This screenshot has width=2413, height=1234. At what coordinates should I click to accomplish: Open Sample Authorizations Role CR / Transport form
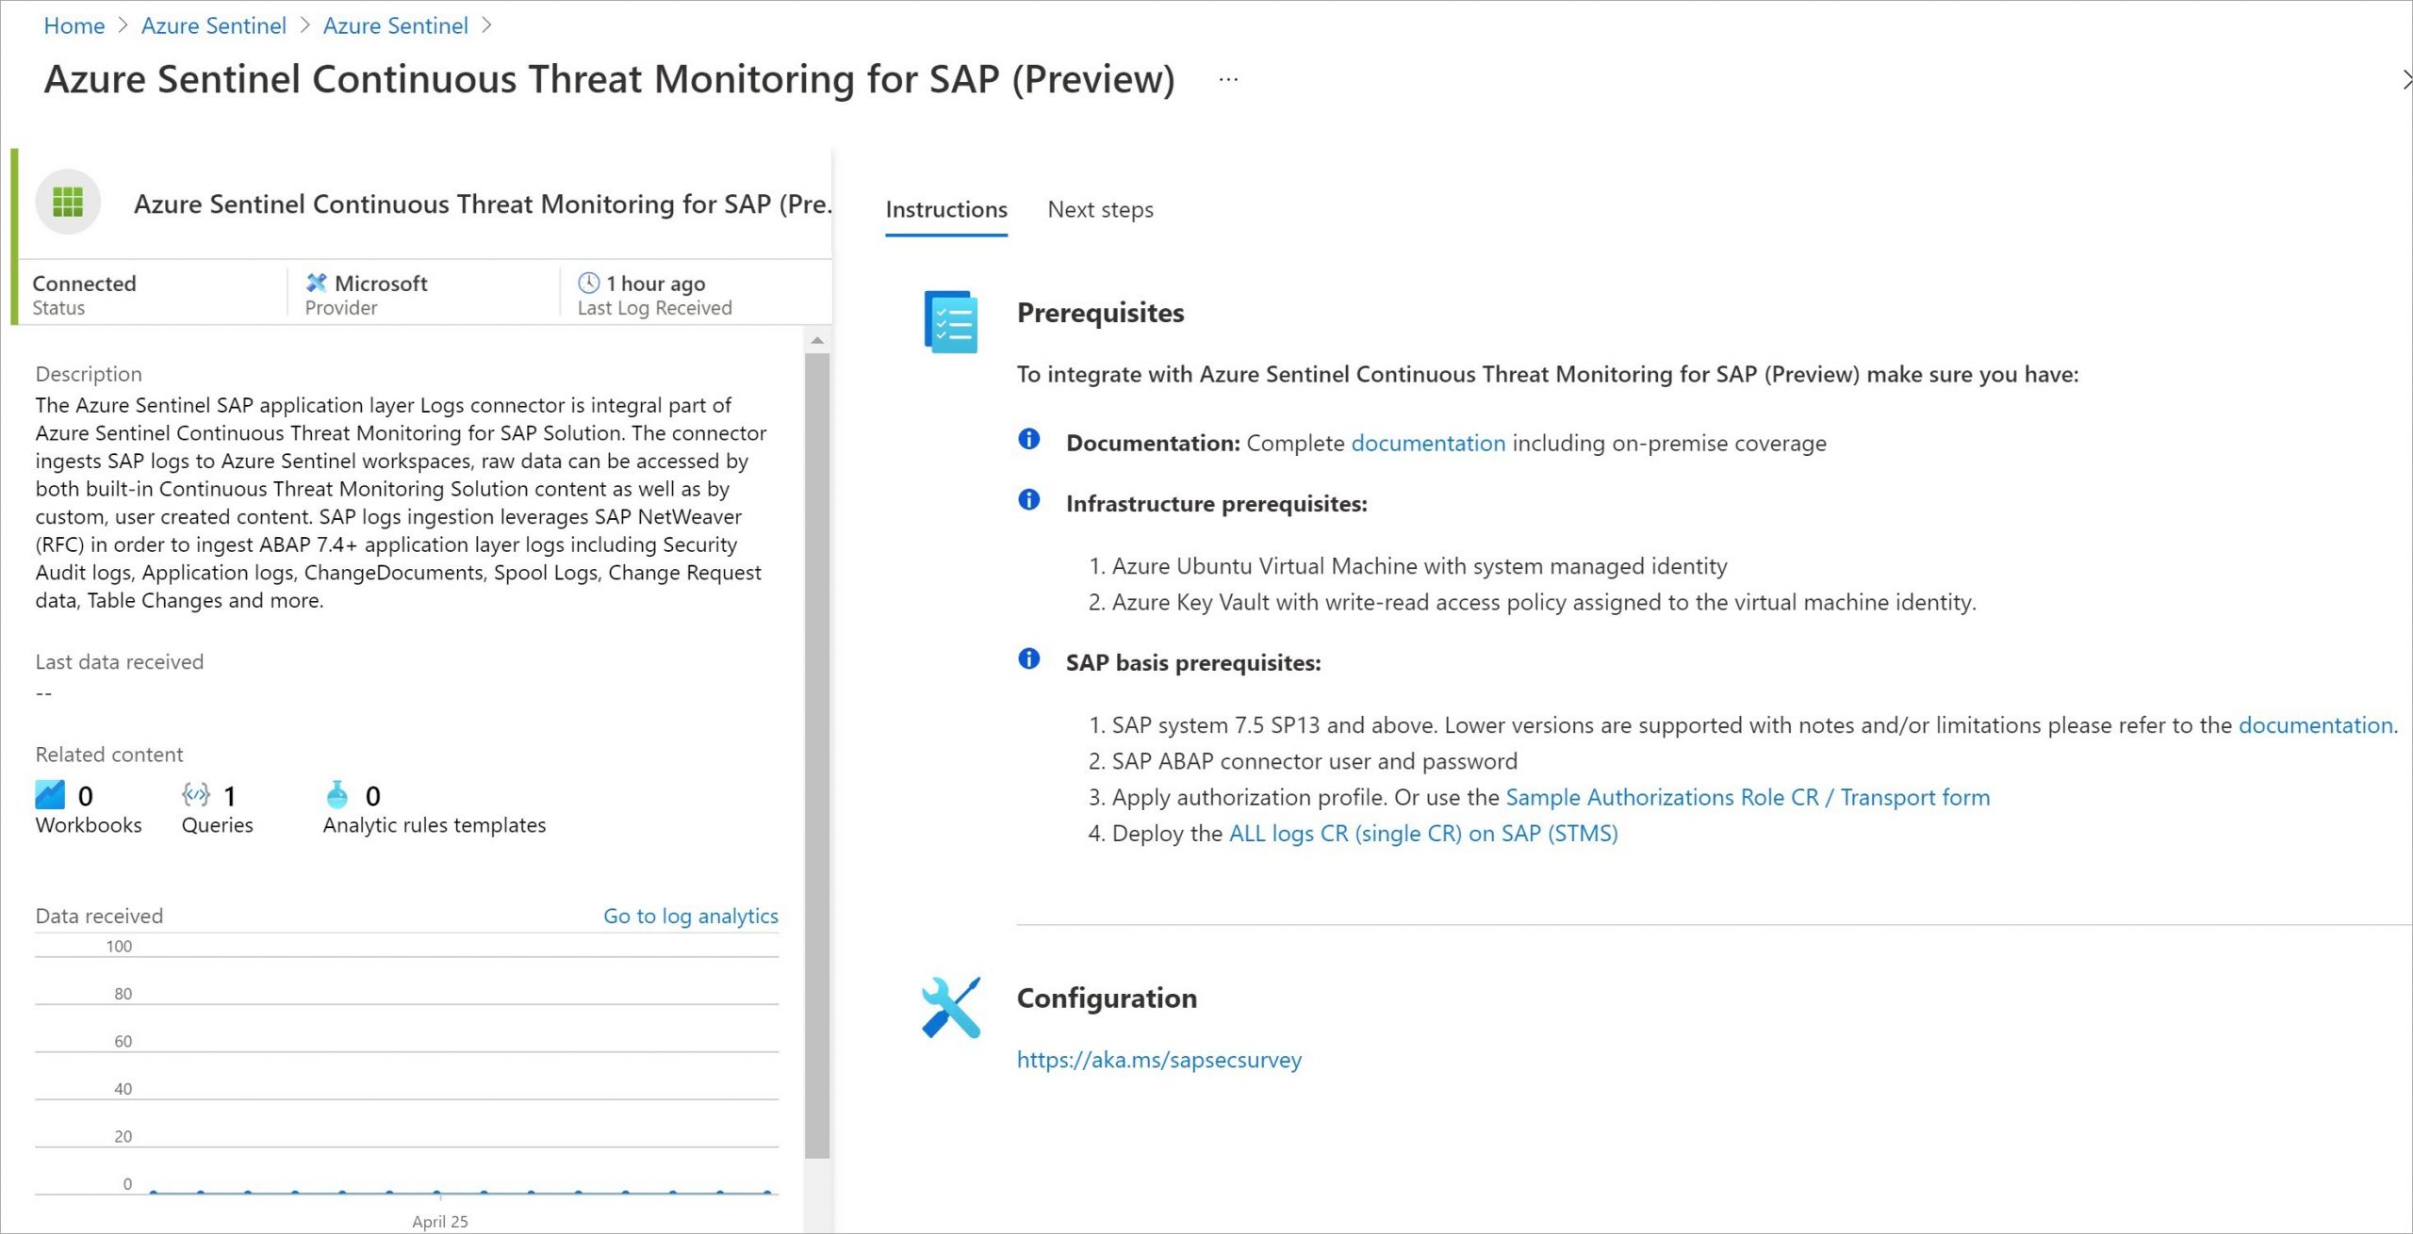coord(1748,798)
